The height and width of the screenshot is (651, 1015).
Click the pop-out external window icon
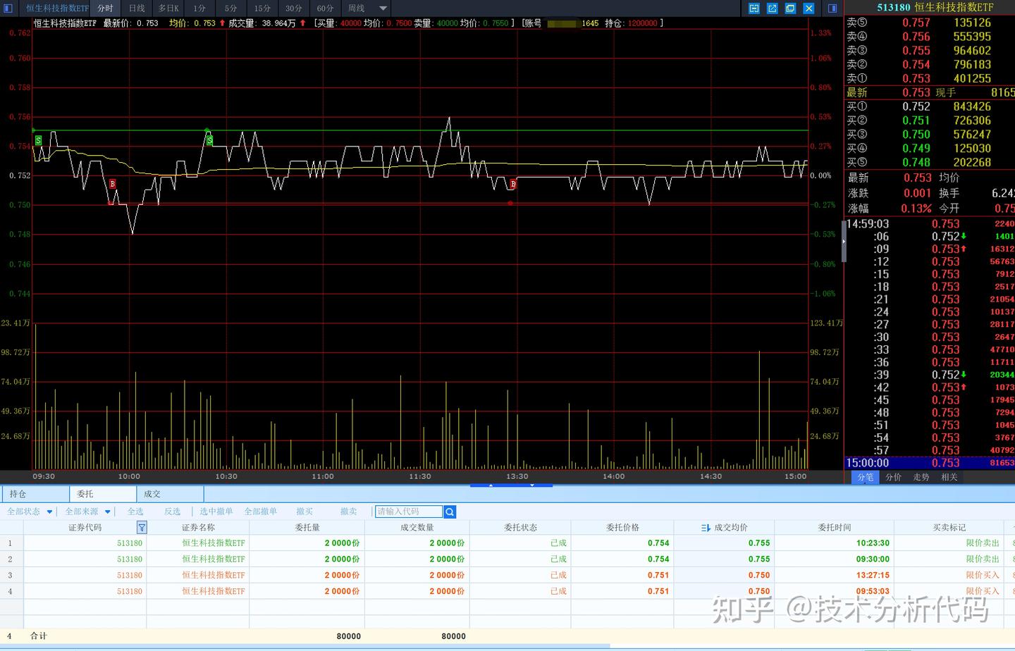(x=773, y=8)
